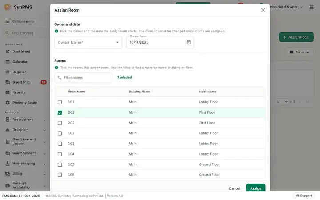
Task: Tick the checkbox for room 106
Action: 60,175
